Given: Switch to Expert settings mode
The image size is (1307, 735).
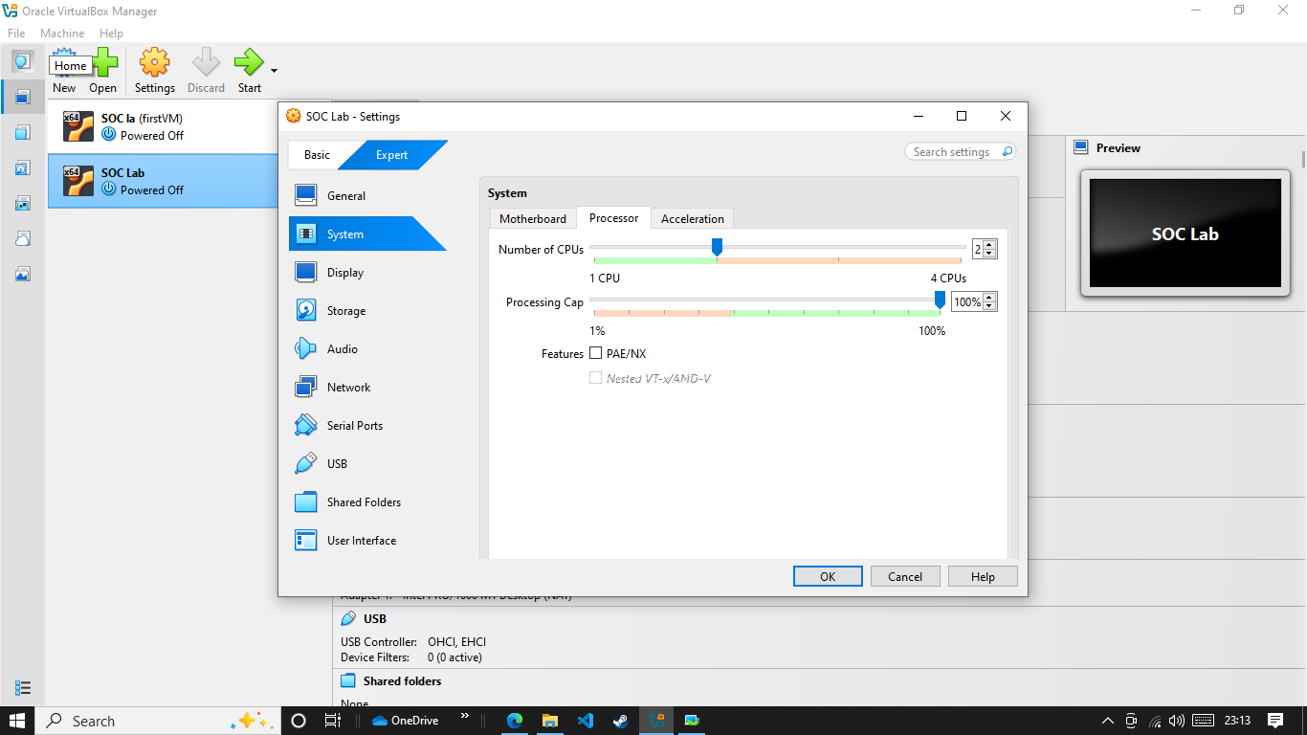Looking at the screenshot, I should point(391,155).
